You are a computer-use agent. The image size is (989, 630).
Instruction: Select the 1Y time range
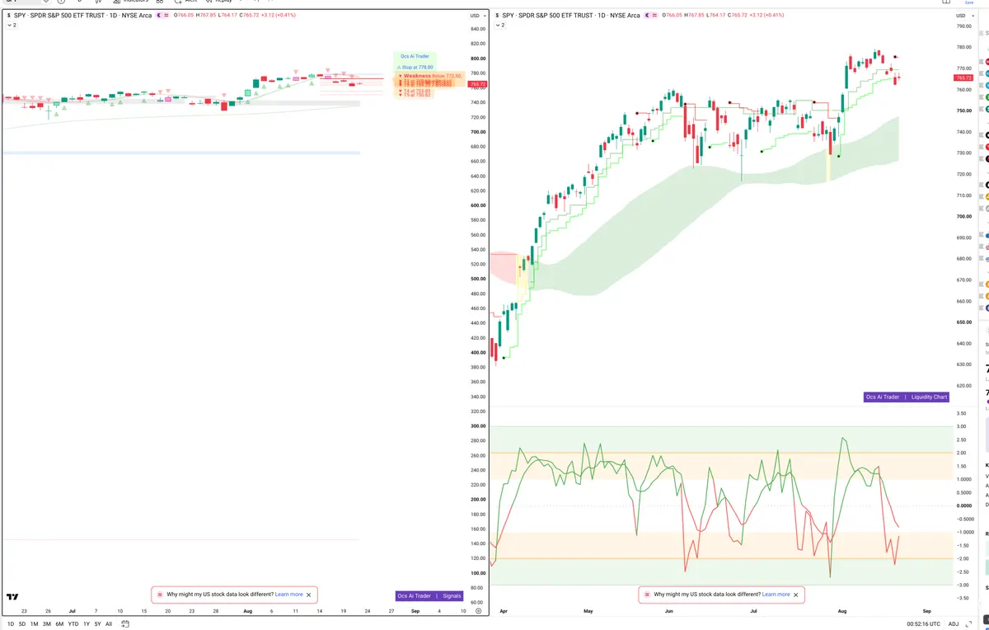(87, 624)
